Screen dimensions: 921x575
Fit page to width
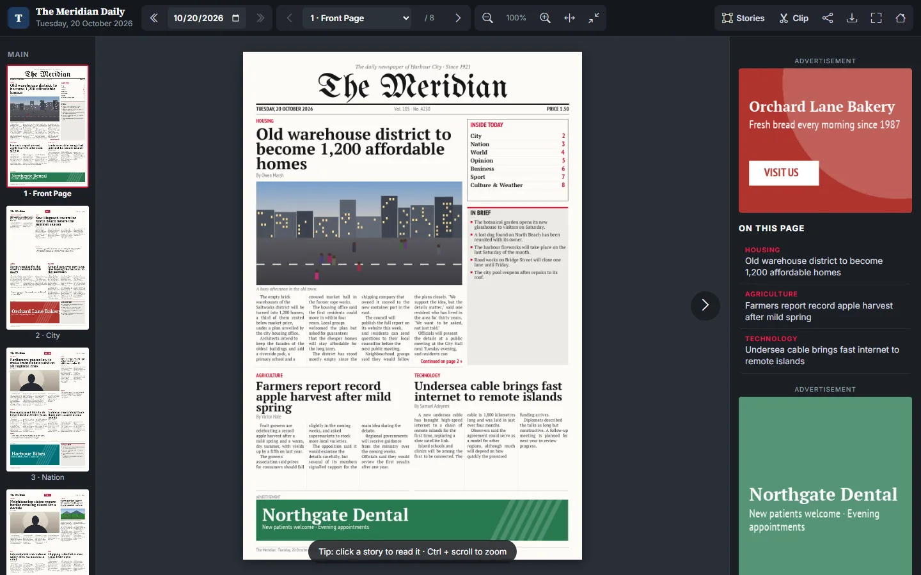point(569,18)
